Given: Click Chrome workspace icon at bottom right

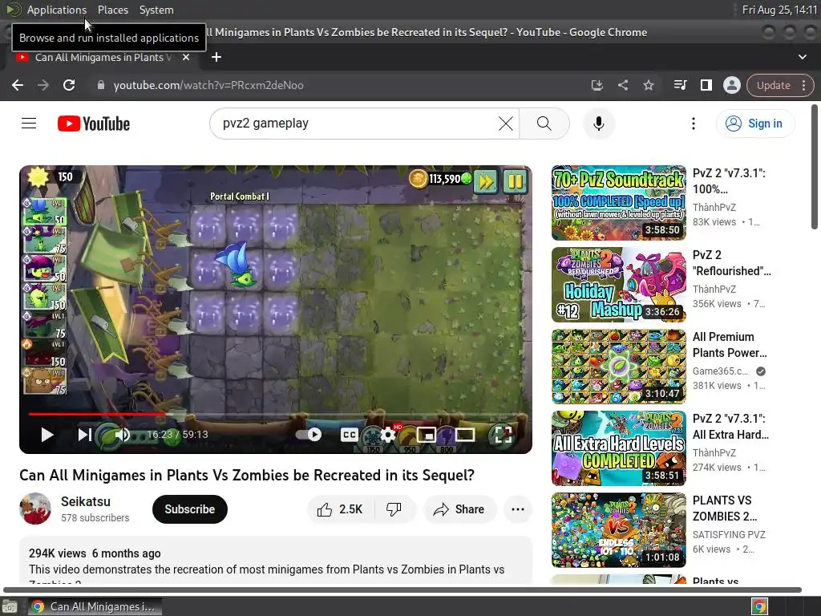Looking at the screenshot, I should [x=759, y=606].
